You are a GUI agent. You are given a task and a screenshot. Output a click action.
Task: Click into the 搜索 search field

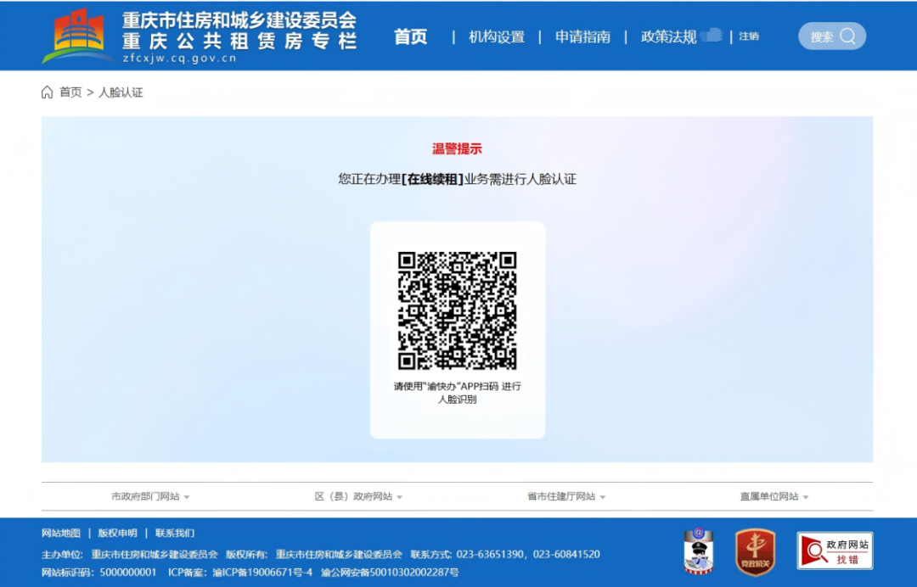[831, 36]
